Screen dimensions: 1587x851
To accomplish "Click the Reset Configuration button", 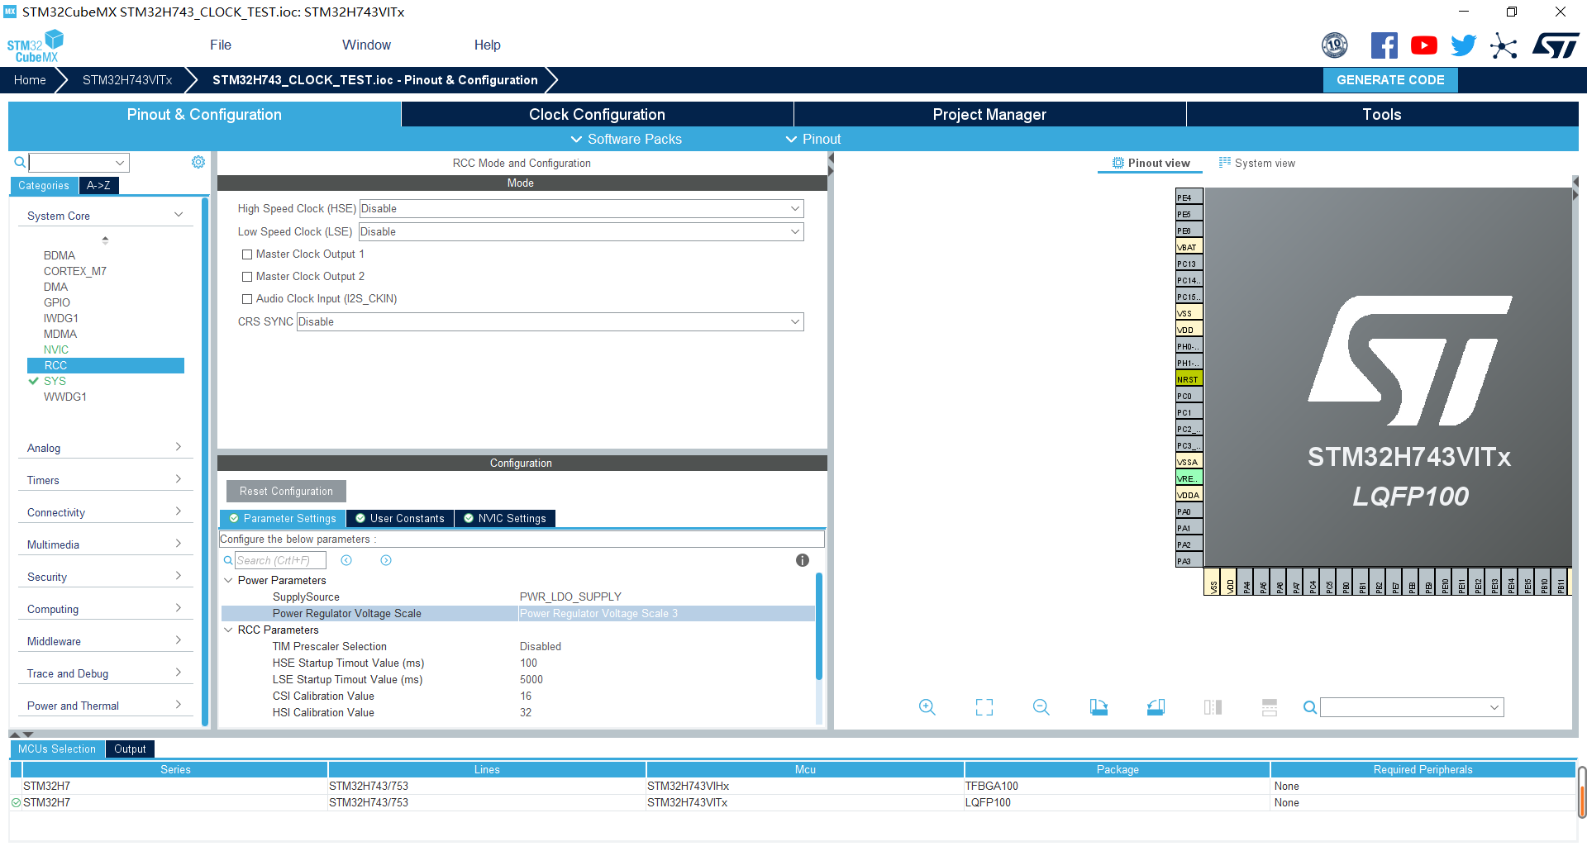I will point(286,491).
